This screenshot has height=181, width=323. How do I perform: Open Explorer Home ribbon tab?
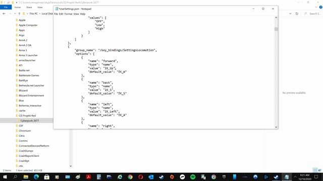pyautogui.click(x=18, y=7)
